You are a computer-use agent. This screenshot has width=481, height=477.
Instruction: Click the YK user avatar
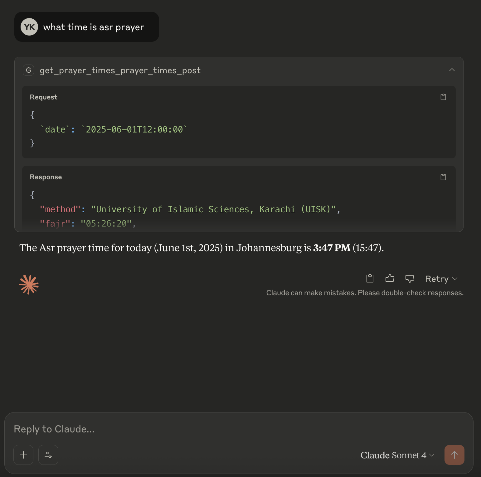point(29,27)
